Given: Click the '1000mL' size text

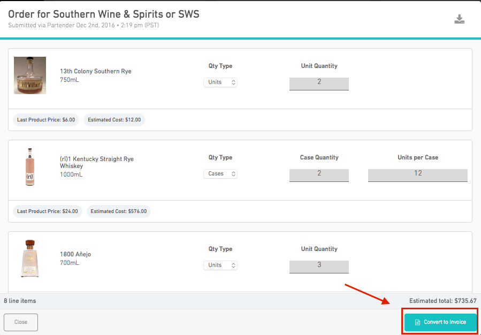Looking at the screenshot, I should point(71,174).
